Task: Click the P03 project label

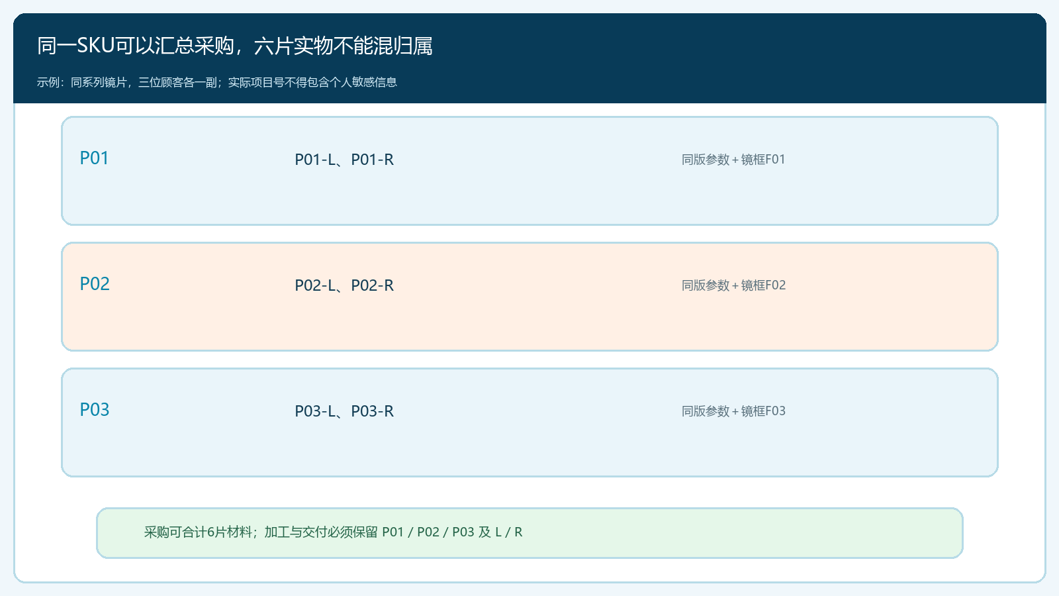Action: pos(95,410)
